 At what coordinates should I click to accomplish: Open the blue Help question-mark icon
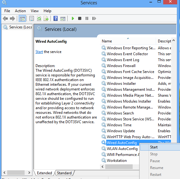click(55, 18)
